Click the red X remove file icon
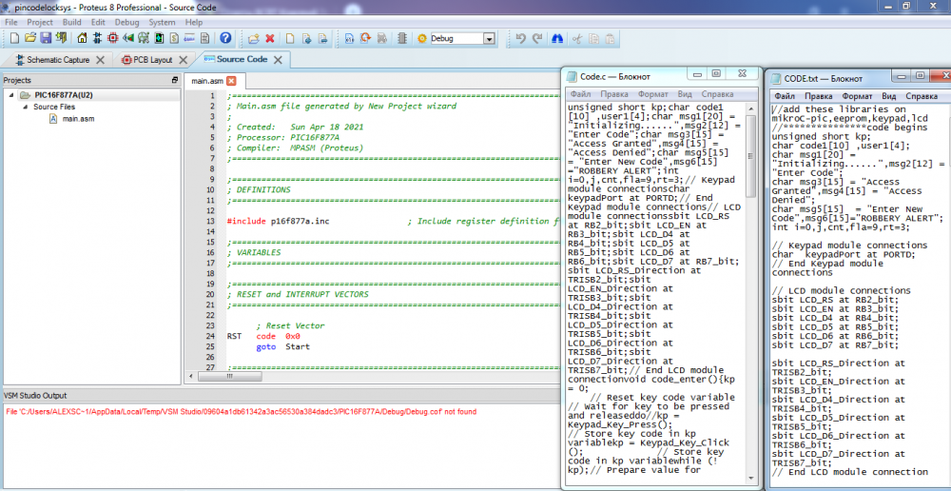The width and height of the screenshot is (951, 491). point(270,39)
